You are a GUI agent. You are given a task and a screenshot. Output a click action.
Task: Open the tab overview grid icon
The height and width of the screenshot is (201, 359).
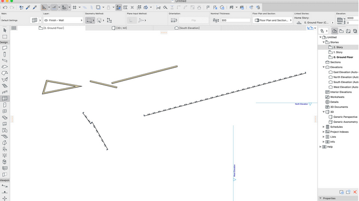[14, 28]
